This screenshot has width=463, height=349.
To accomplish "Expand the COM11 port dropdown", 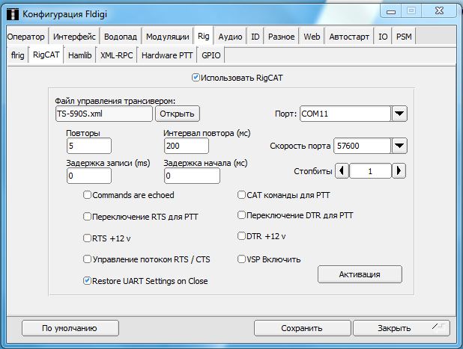I will pos(399,114).
